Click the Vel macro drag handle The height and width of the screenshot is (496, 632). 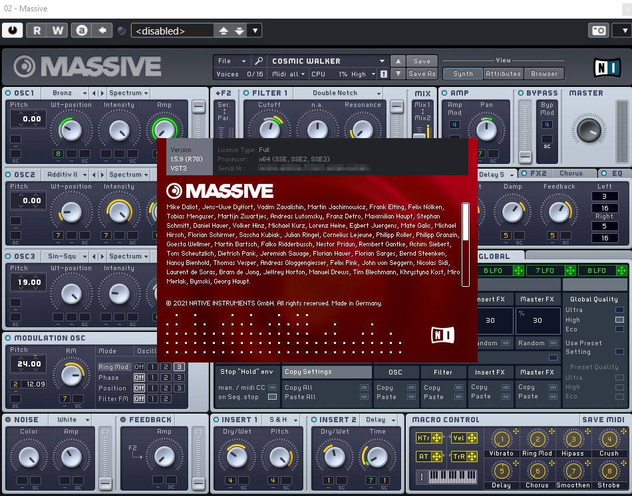pyautogui.click(x=472, y=438)
